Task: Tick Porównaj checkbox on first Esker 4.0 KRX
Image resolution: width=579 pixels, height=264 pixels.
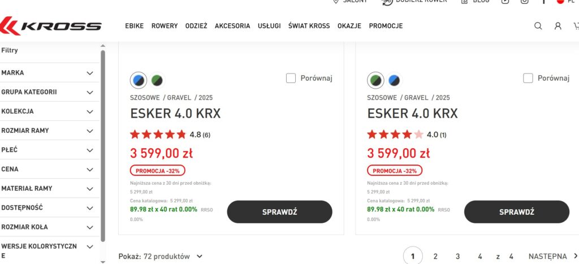Action: click(x=291, y=78)
